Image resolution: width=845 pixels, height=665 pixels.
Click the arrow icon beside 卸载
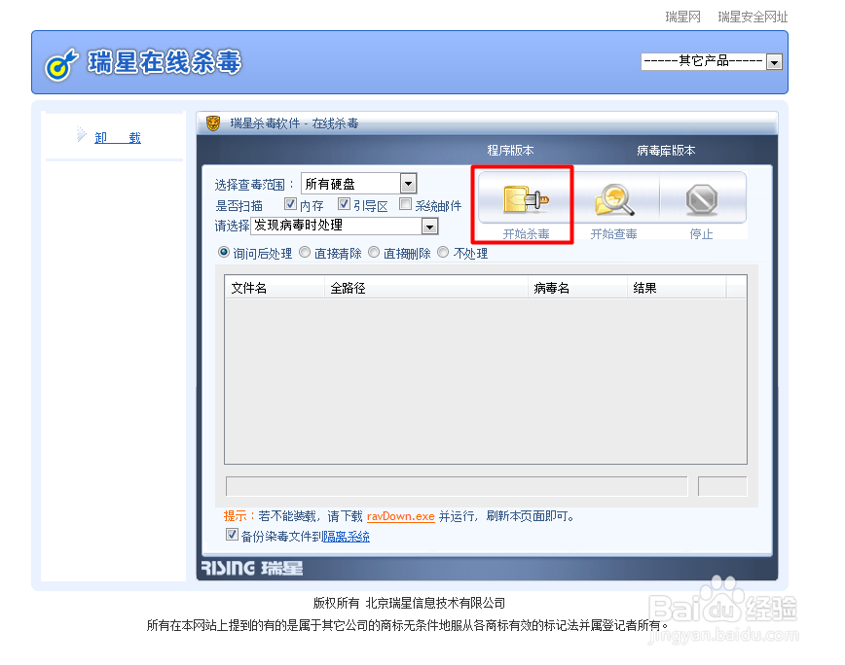81,134
